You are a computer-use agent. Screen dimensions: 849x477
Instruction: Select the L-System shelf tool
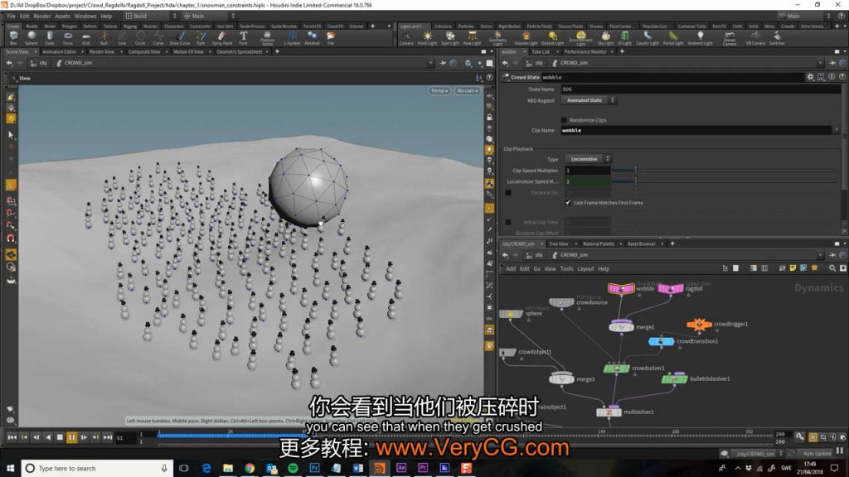(292, 38)
